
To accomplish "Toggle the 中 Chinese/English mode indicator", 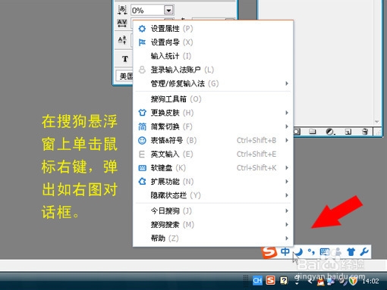I will click(285, 251).
